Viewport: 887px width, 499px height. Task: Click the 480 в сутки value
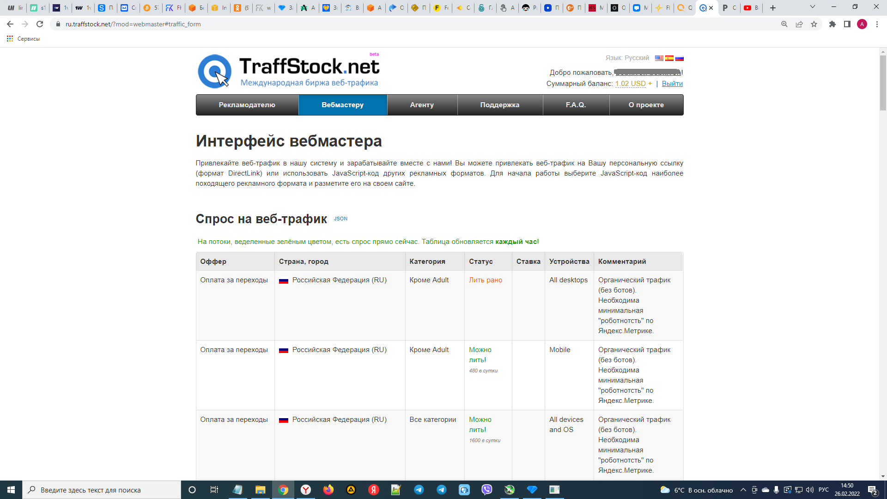(483, 371)
